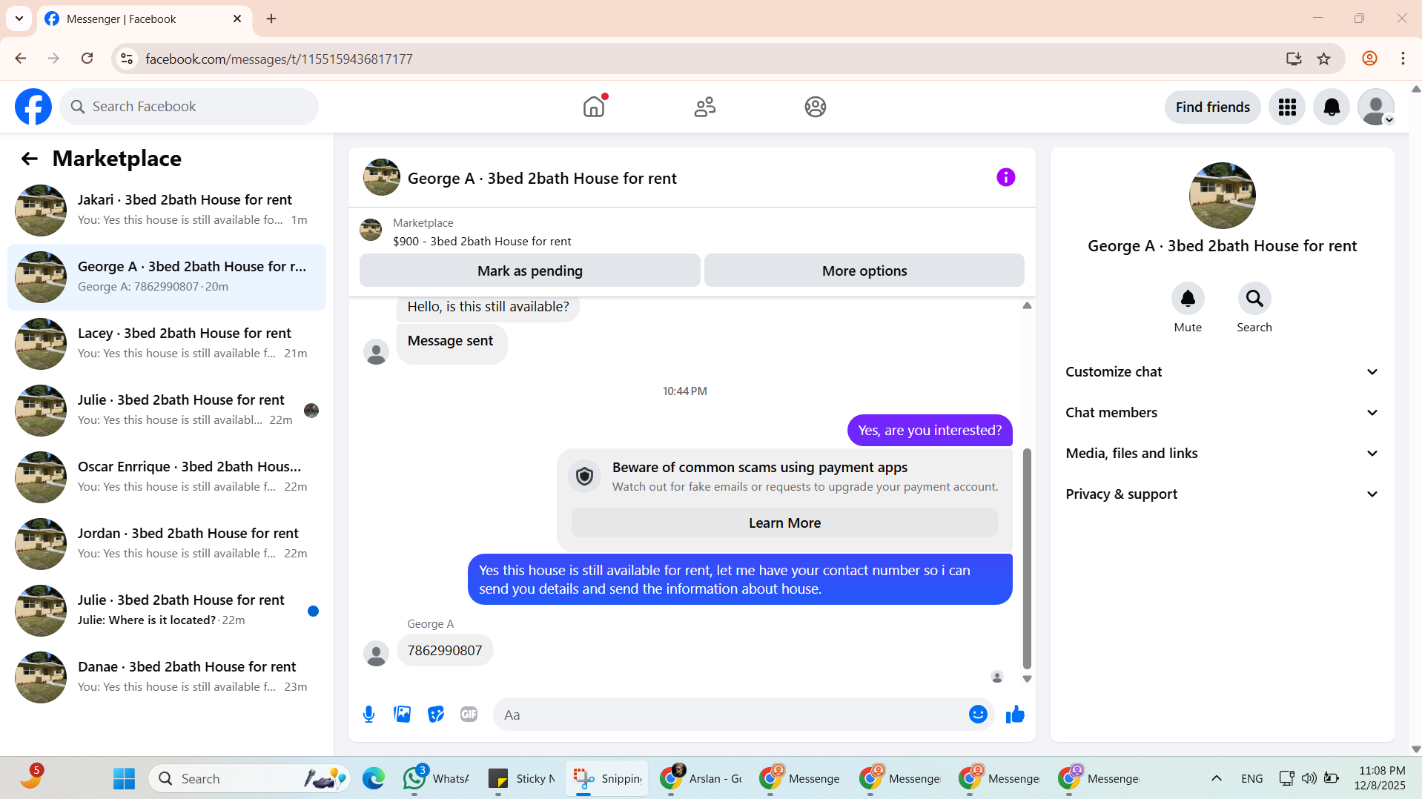Click the ENG language indicator

coord(1251,778)
